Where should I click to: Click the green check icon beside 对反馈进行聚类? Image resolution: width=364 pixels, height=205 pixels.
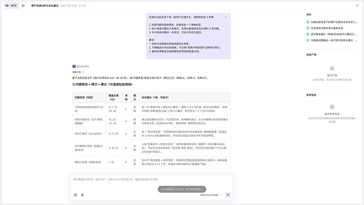[308, 28]
